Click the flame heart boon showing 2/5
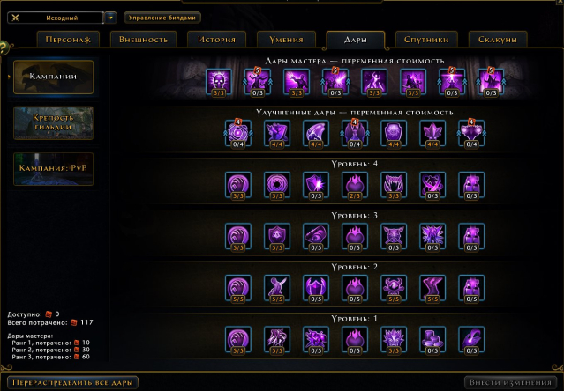This screenshot has height=391, width=564. (x=354, y=185)
